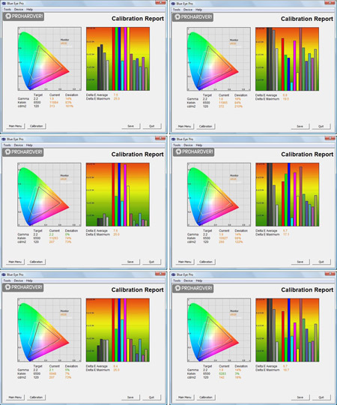Click Quit in the middle-right window
Viewport: 337px width, 405px height.
321,262
